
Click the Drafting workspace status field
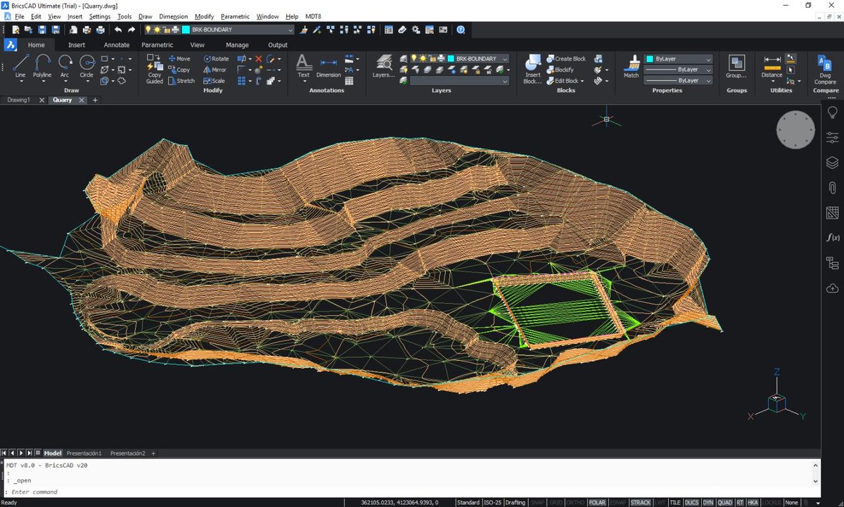coord(516,503)
